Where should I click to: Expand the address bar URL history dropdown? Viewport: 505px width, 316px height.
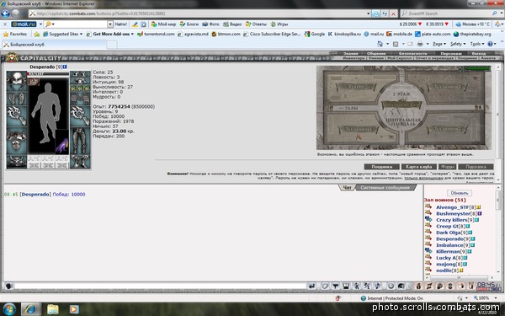(368, 13)
